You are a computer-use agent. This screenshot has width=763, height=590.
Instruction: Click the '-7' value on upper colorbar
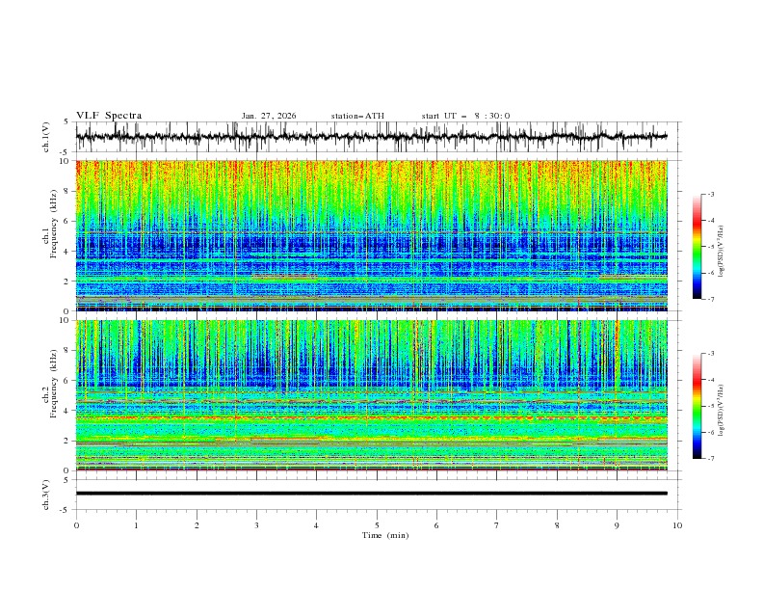click(x=711, y=299)
